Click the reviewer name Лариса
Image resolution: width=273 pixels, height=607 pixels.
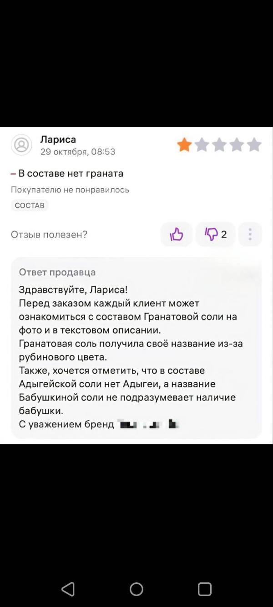58,139
